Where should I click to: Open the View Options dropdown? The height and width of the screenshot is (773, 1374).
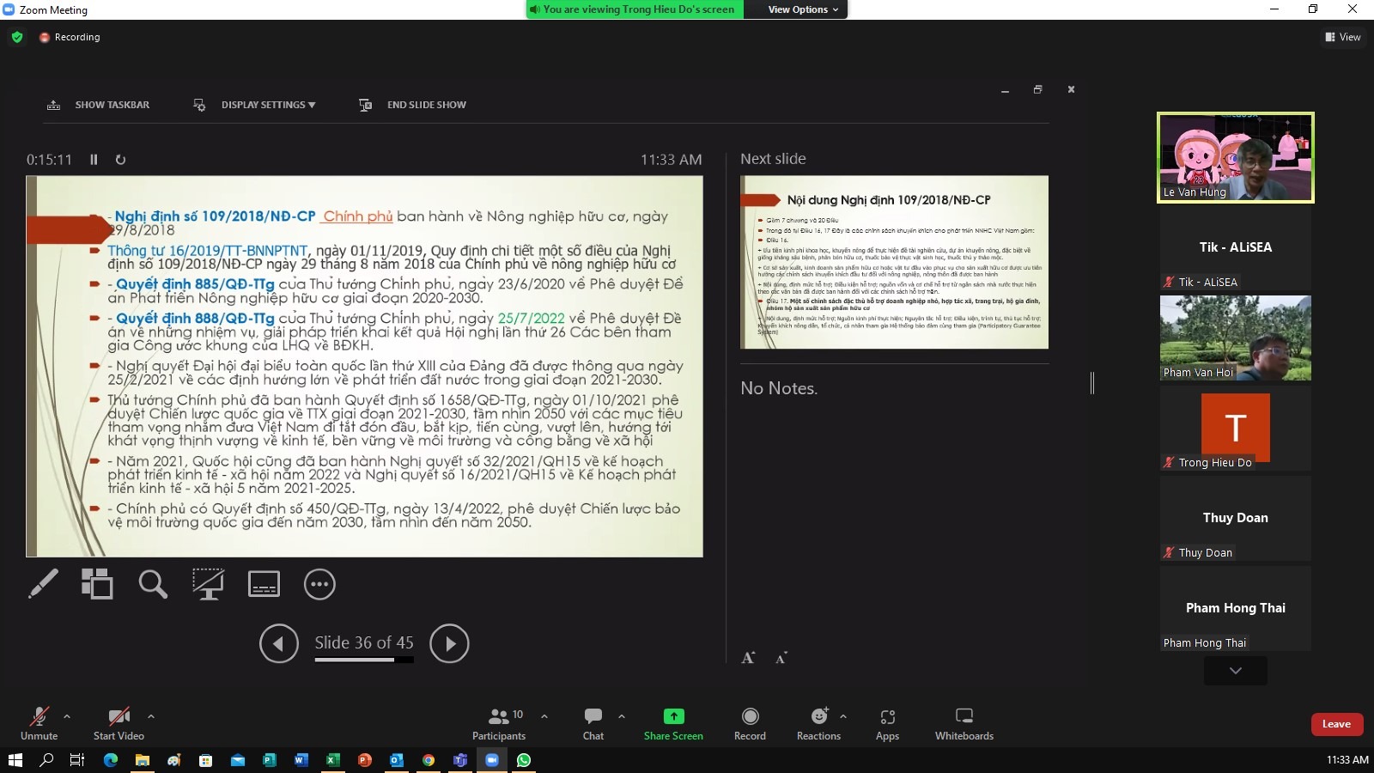803,9
